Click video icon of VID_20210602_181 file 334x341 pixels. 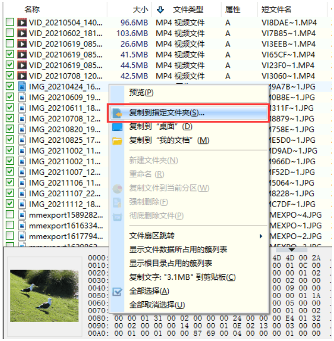point(22,33)
